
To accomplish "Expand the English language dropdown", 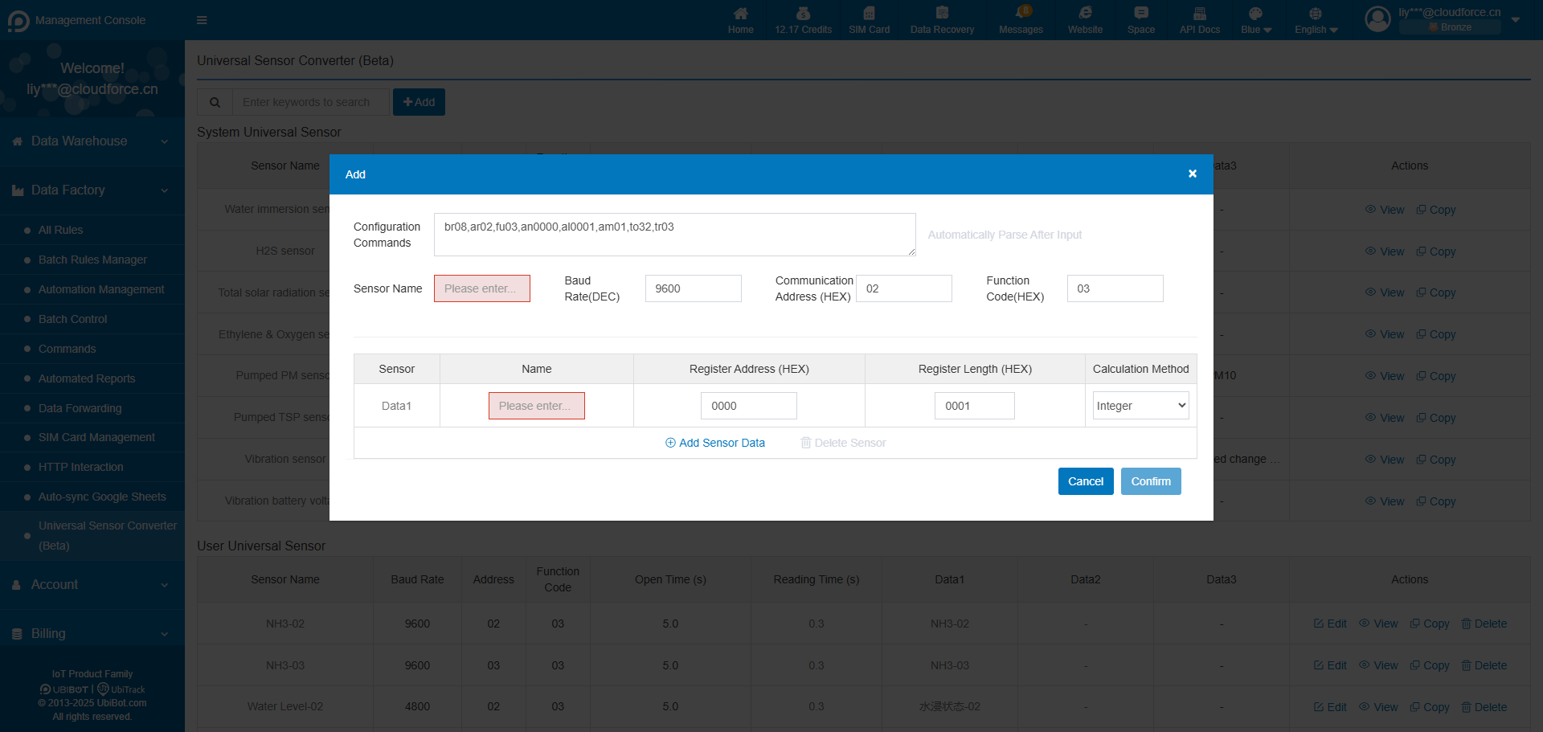I will (1316, 21).
